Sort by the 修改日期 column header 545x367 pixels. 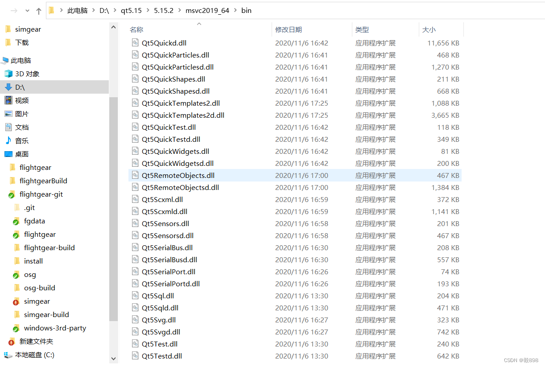tap(289, 29)
